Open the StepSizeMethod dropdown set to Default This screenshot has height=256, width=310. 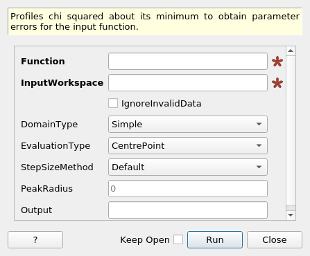tap(188, 167)
